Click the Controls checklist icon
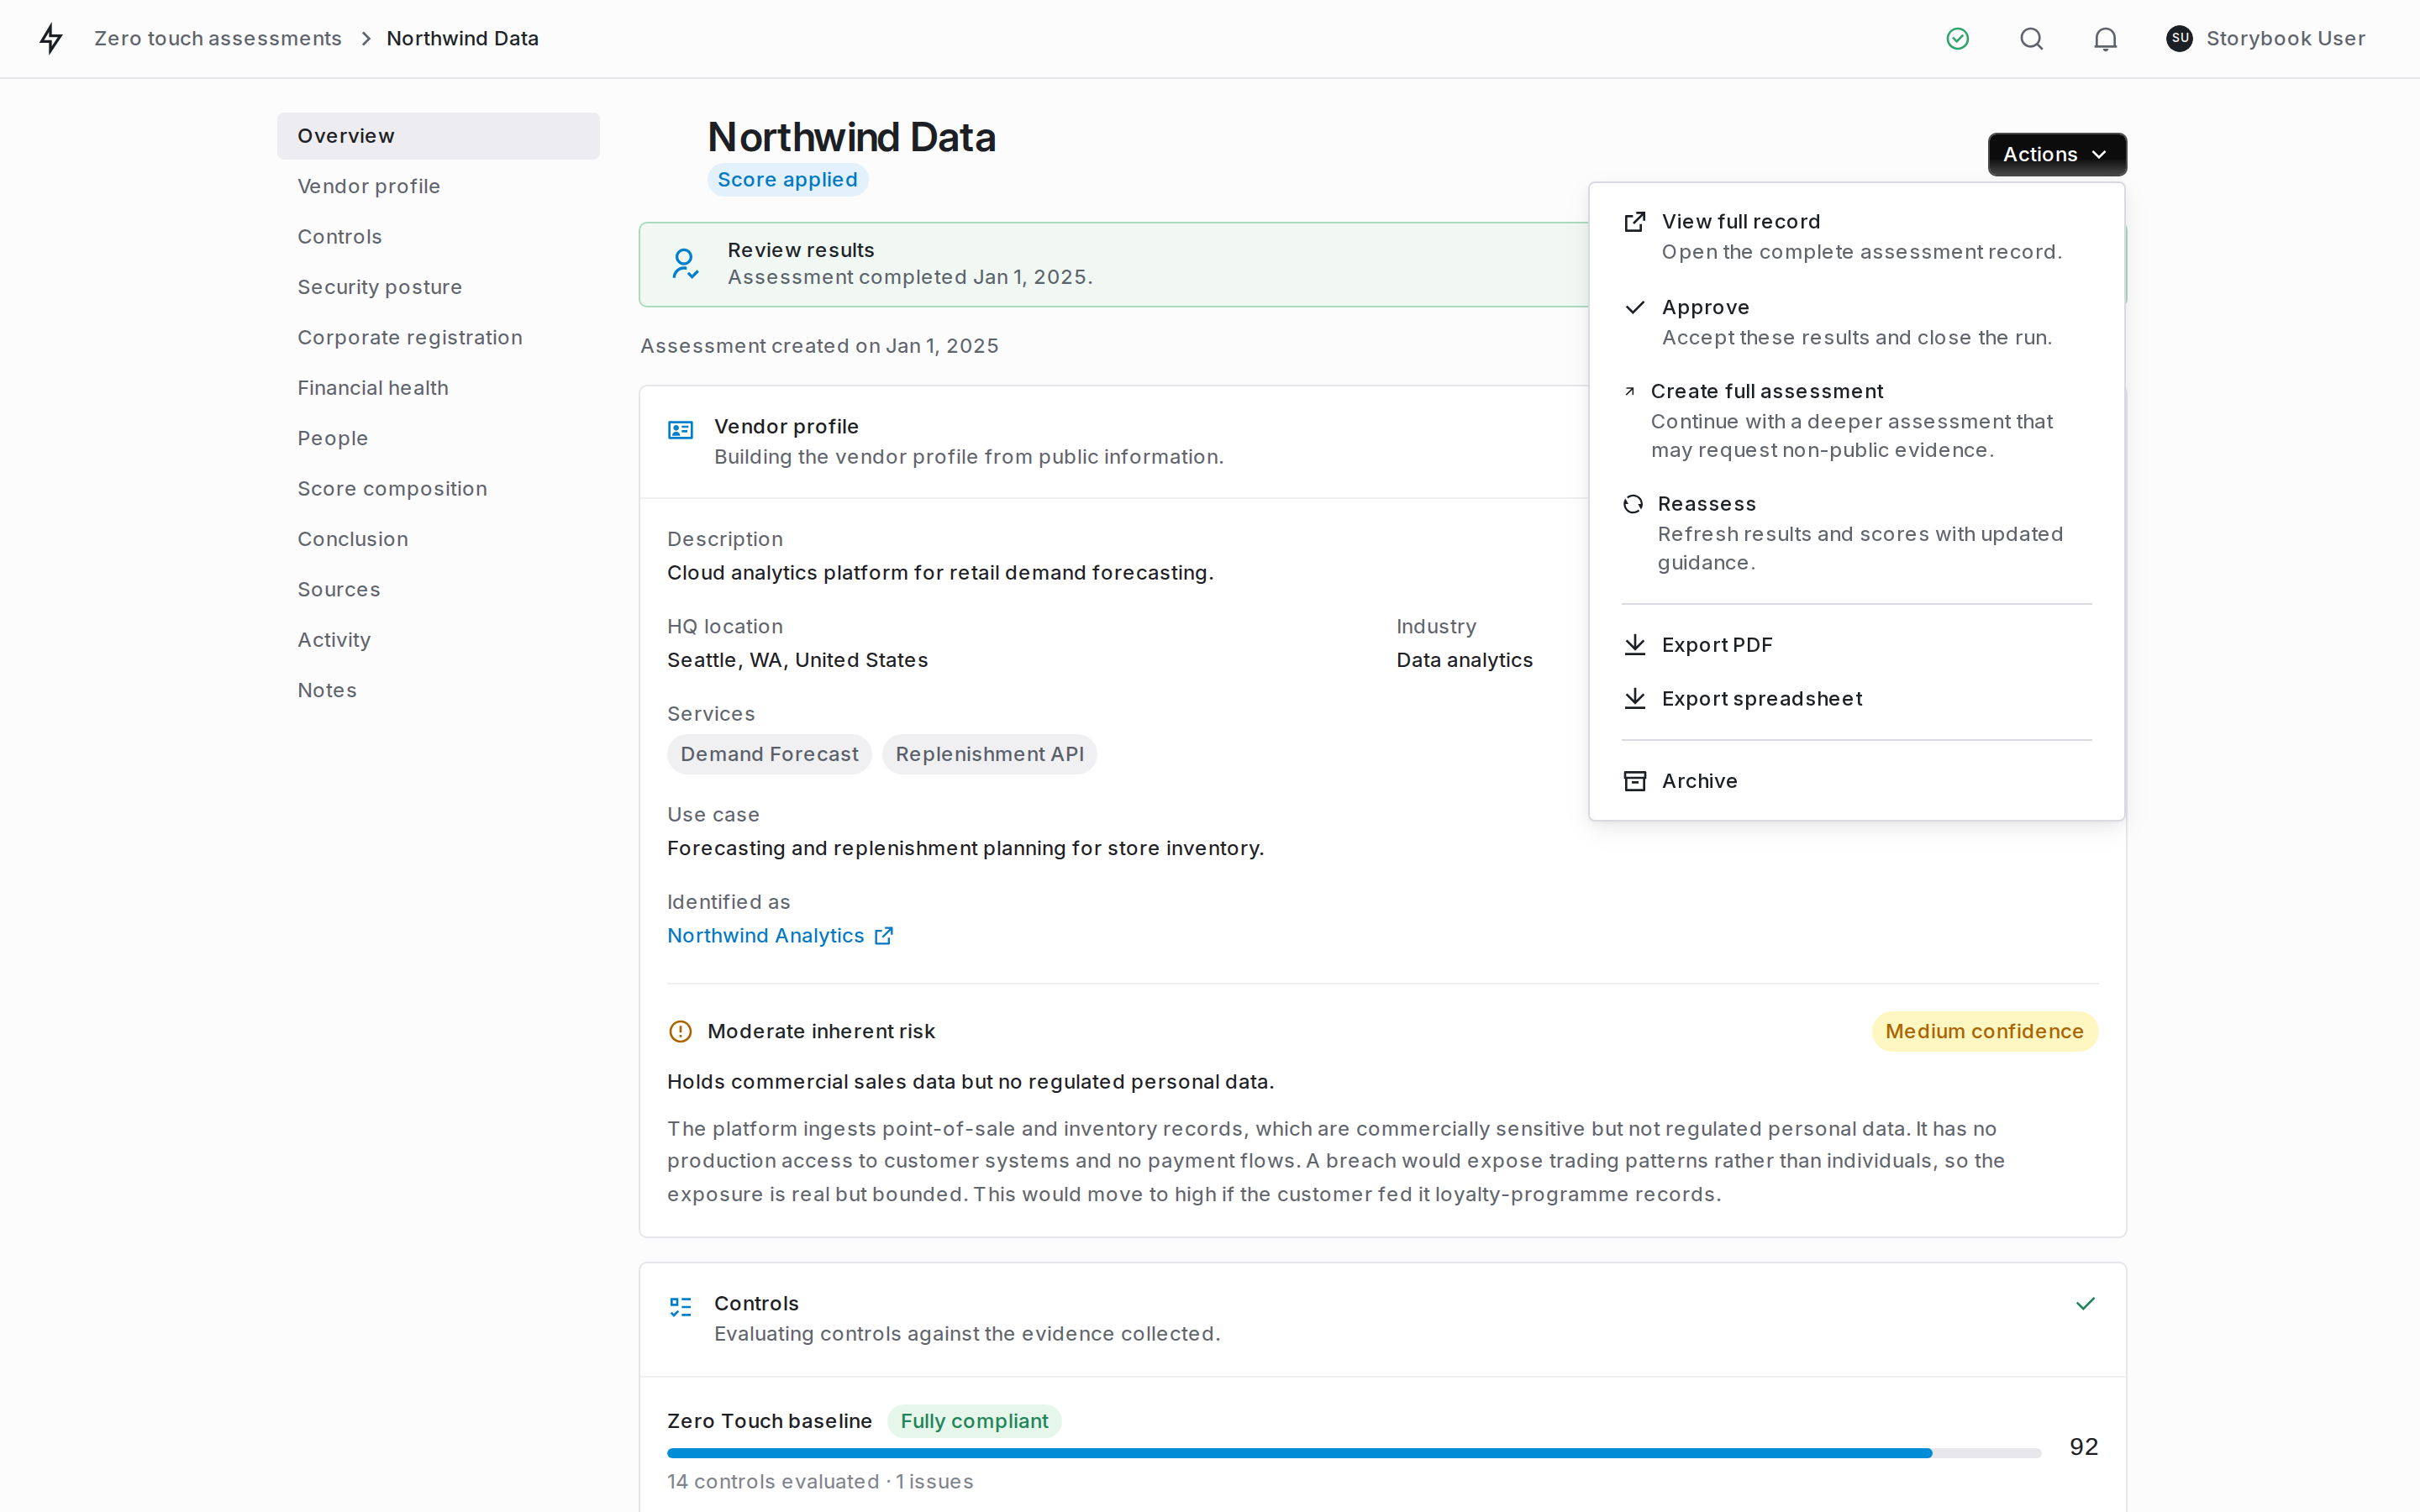This screenshot has width=2420, height=1512. pos(680,1307)
